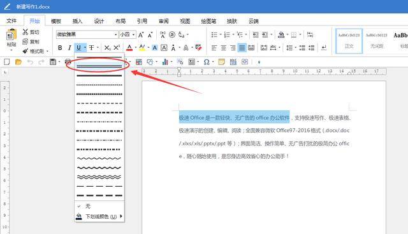Select the double wavy underline style
This screenshot has width=408, height=234.
(x=99, y=177)
